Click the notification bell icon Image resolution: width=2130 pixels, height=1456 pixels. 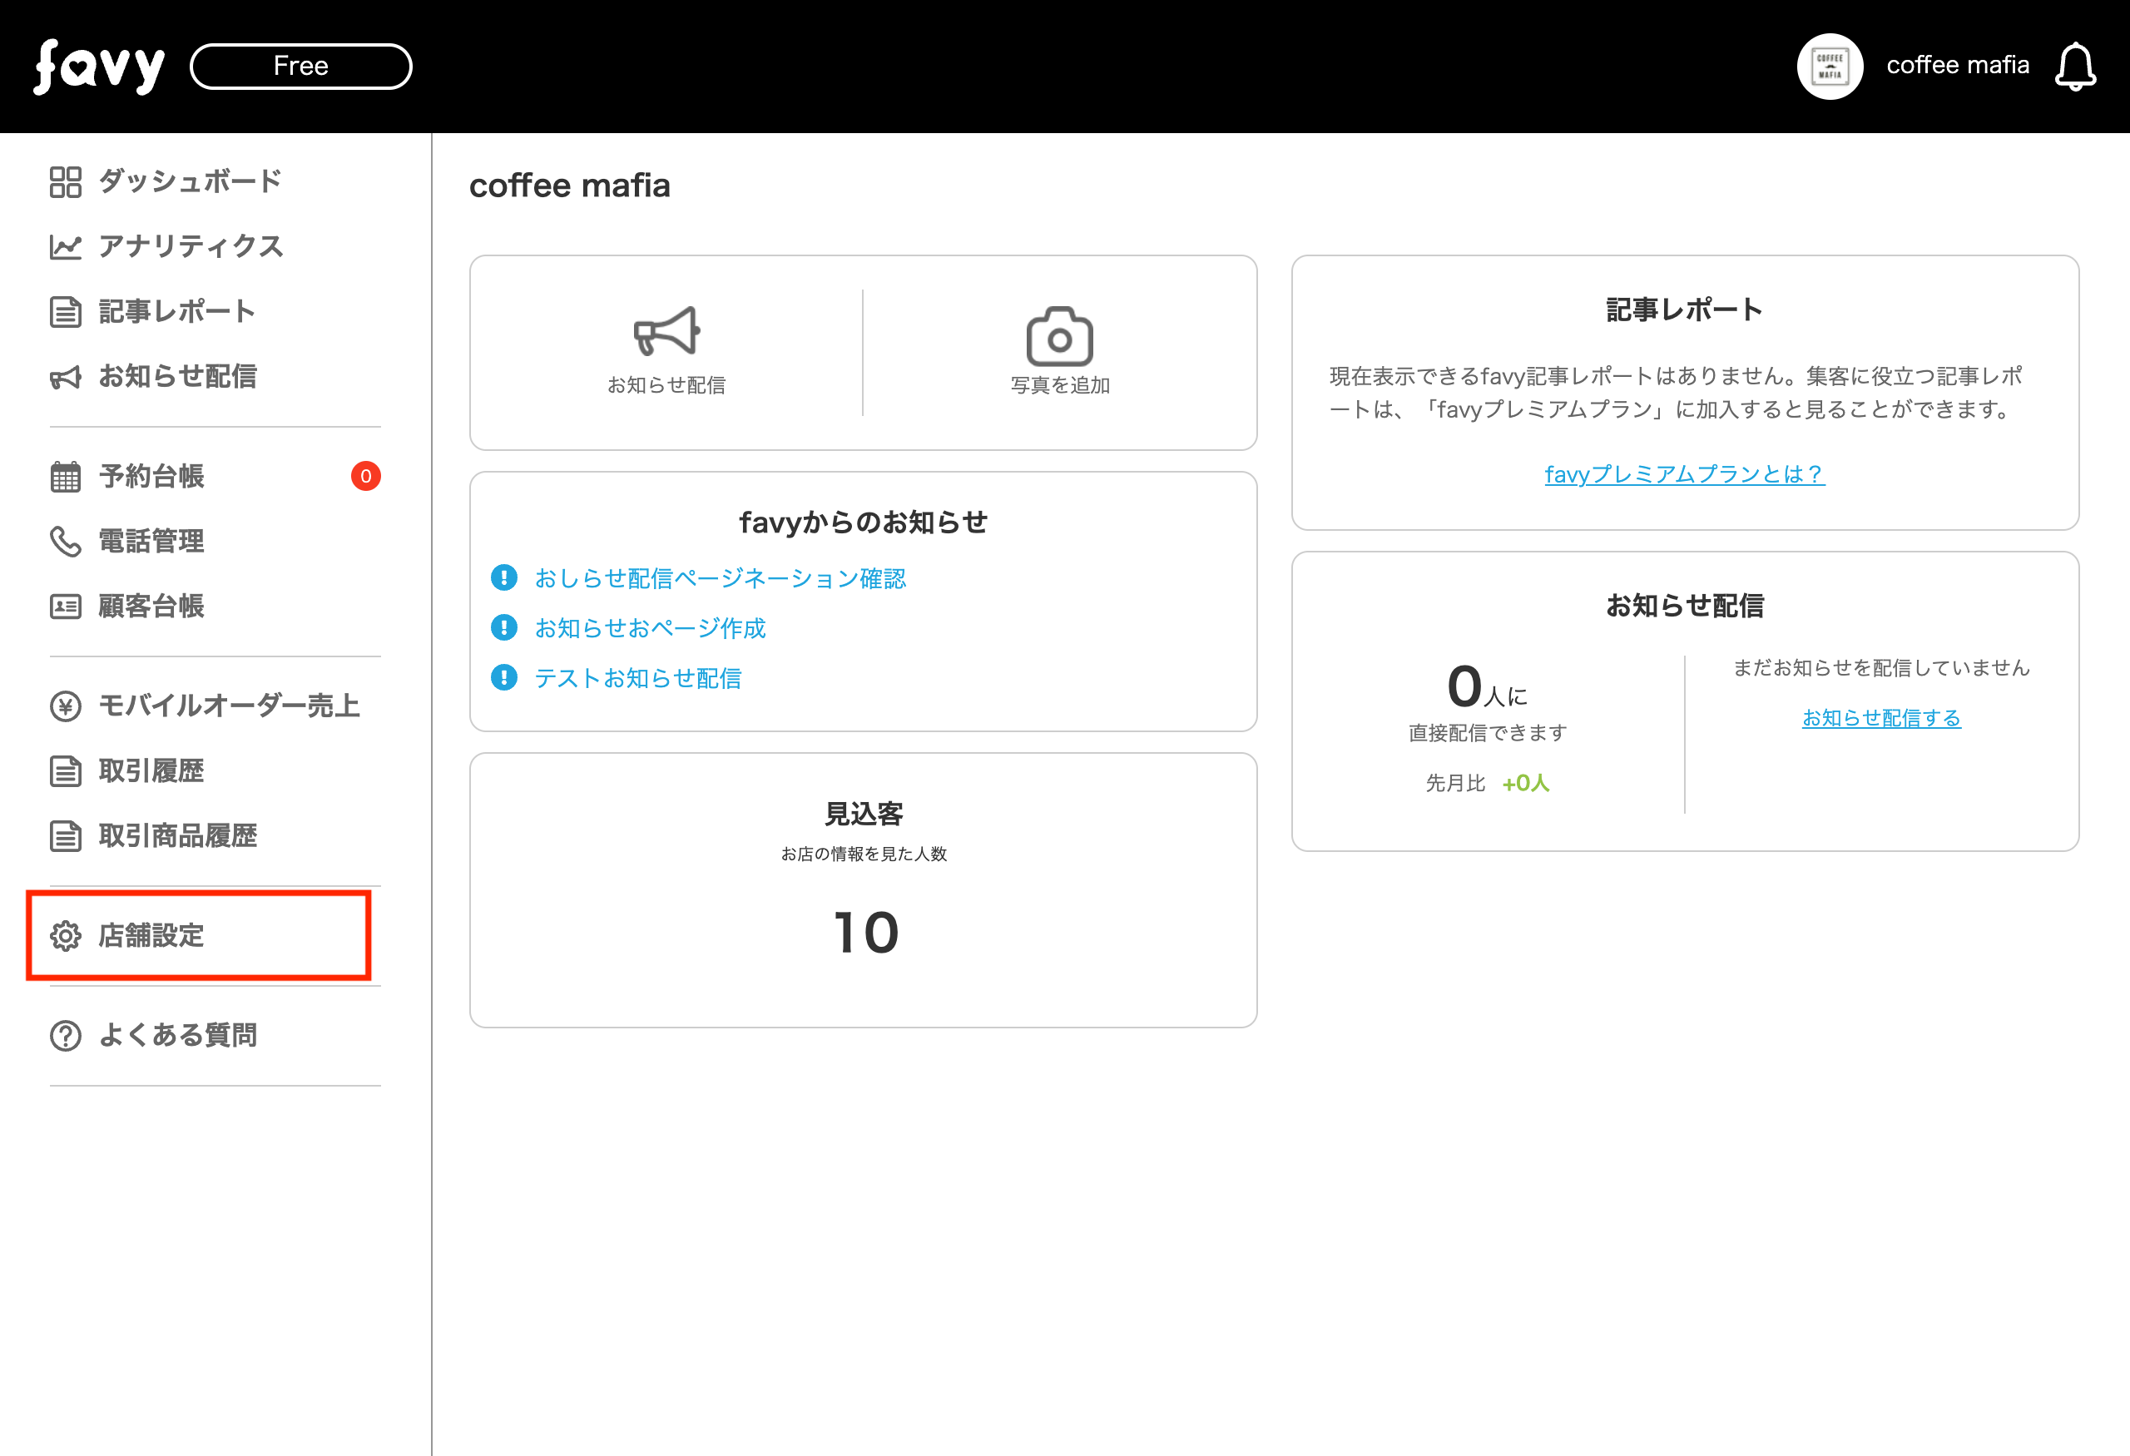click(x=2075, y=67)
